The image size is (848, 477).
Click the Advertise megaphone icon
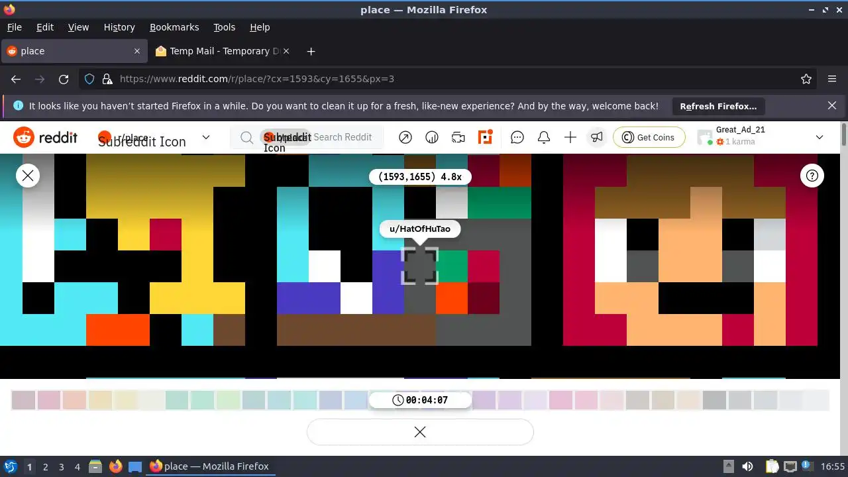point(597,137)
